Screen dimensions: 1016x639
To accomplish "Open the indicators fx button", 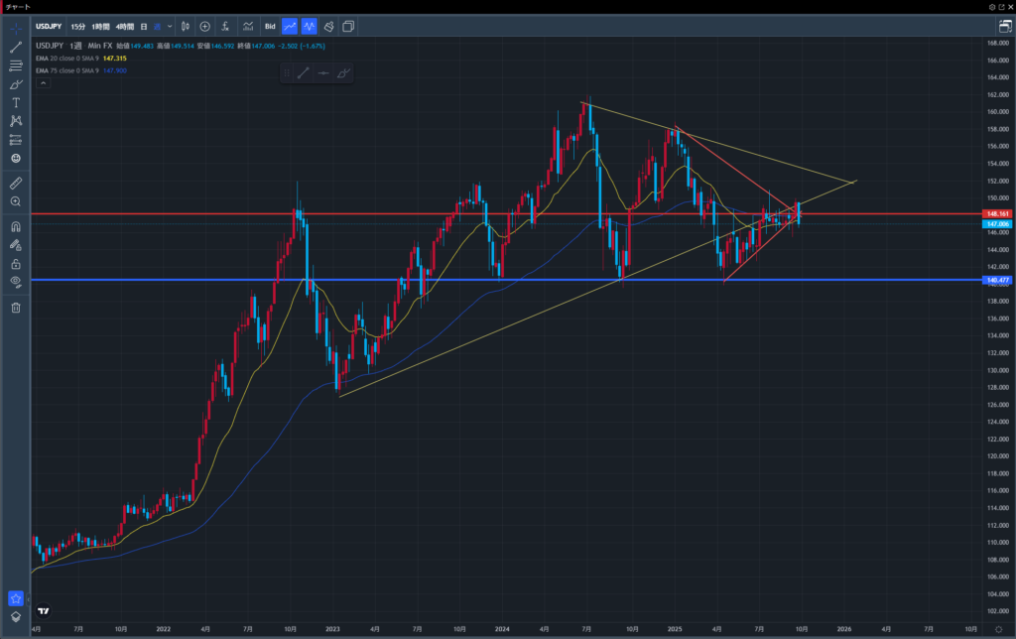I will point(226,26).
